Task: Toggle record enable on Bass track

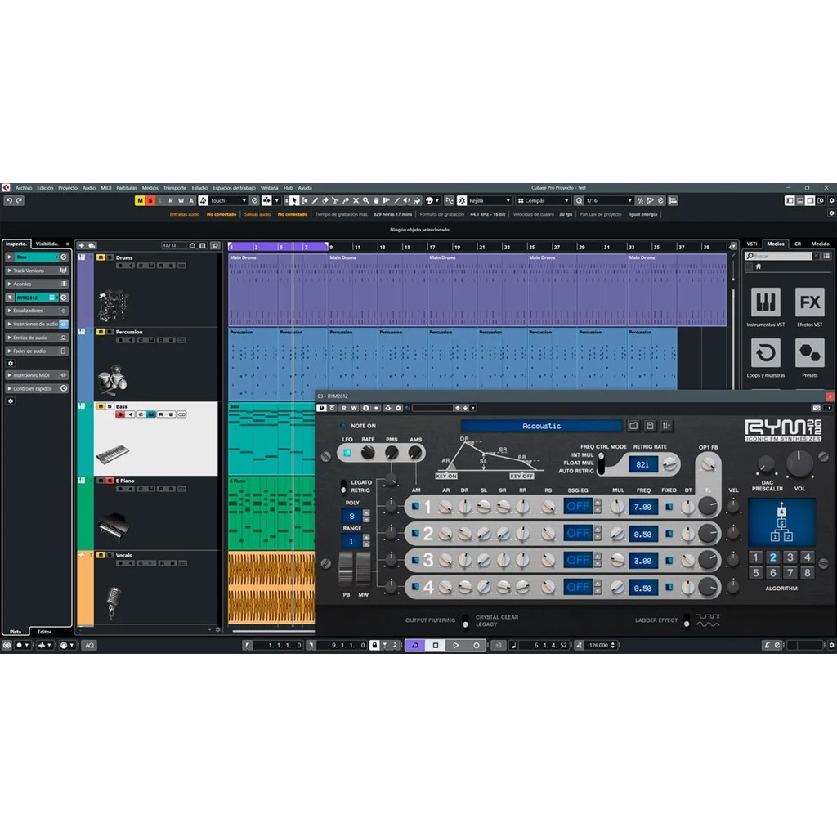Action: tap(120, 414)
